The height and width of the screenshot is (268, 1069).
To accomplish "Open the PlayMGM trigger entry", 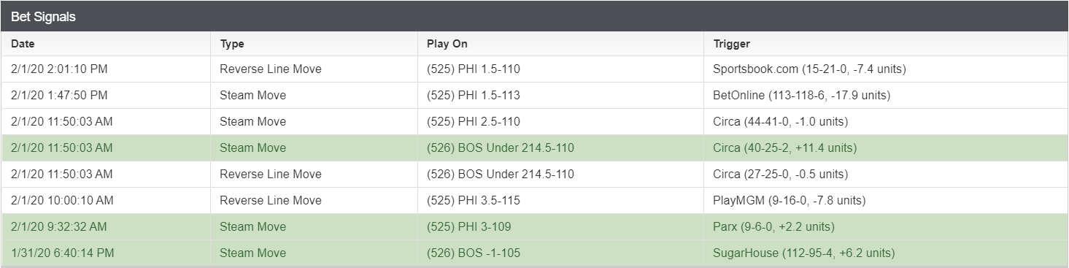I will tap(789, 201).
